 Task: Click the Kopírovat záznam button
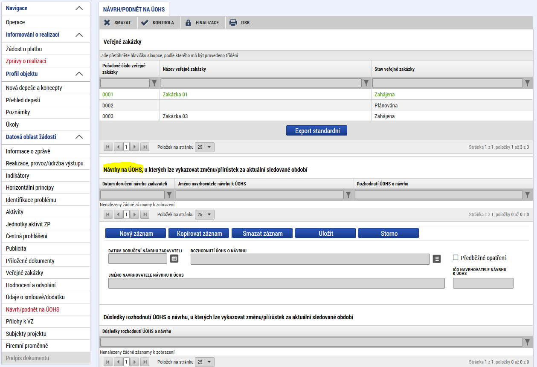199,233
